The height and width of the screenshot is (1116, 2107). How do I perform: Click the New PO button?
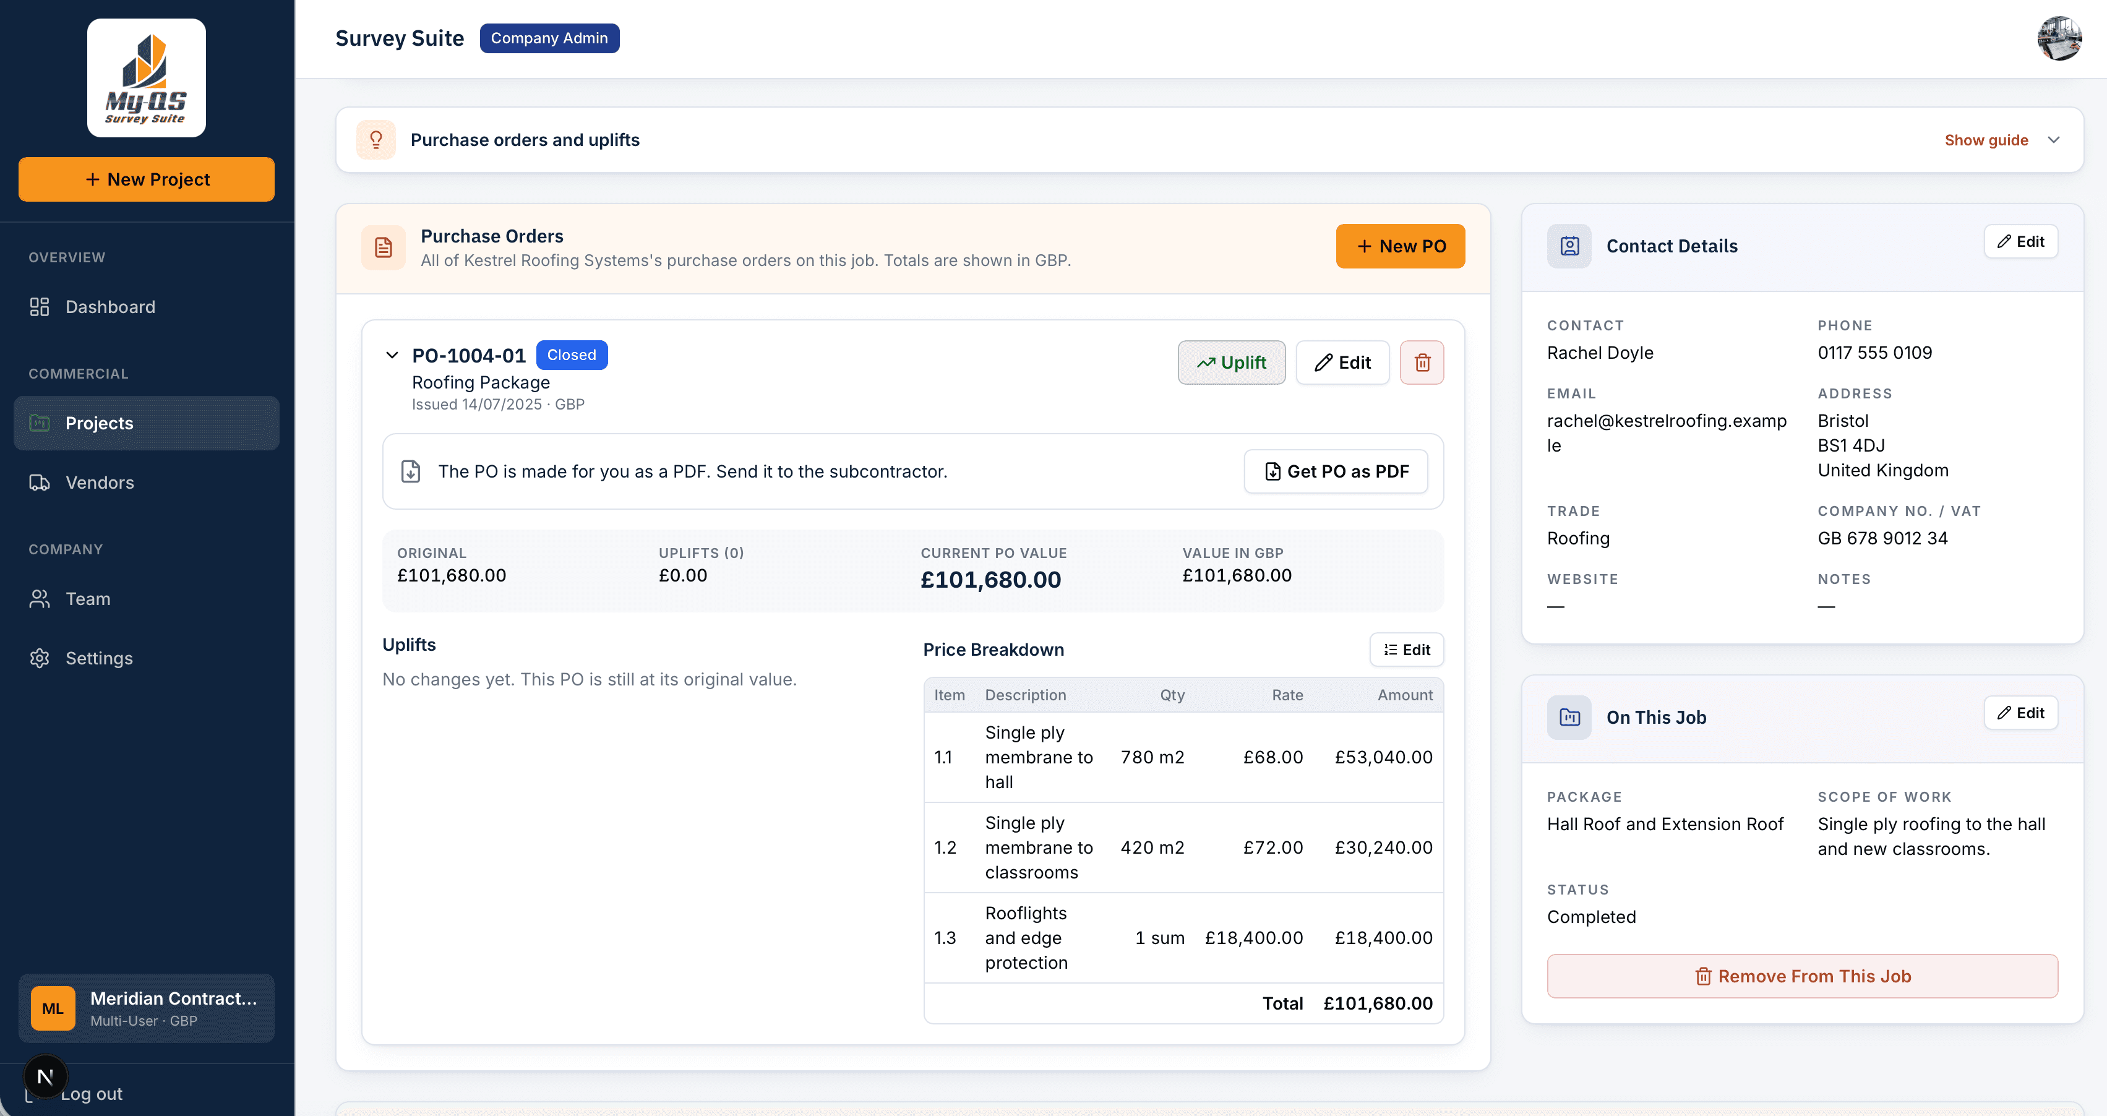[x=1401, y=246]
